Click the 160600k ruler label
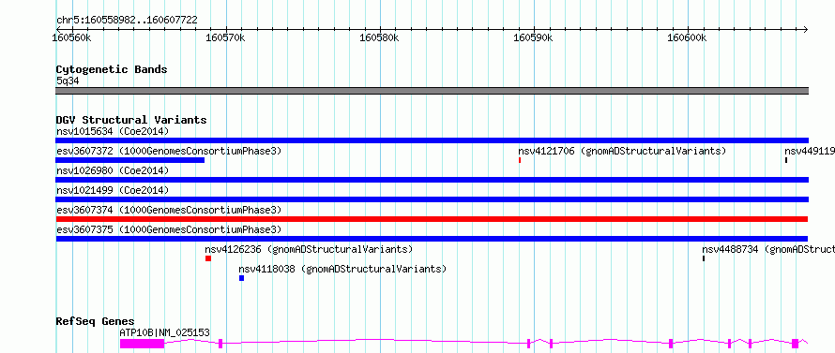835x353 pixels. [688, 37]
